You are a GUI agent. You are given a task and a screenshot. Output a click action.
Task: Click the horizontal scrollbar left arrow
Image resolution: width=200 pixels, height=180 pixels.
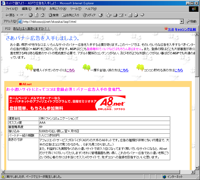pos(3,172)
